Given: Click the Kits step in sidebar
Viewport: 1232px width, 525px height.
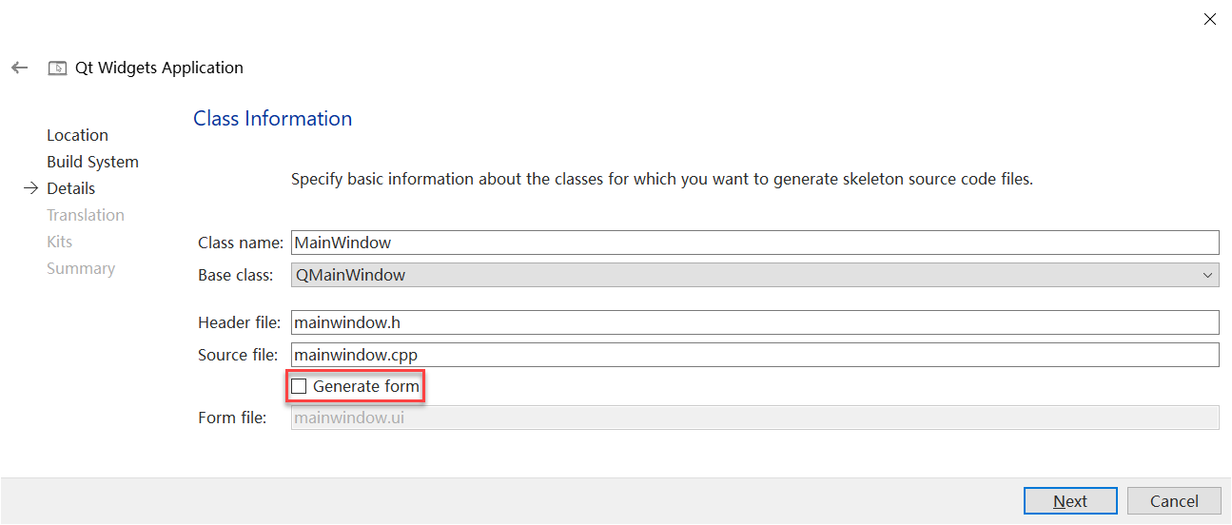Looking at the screenshot, I should click(59, 242).
